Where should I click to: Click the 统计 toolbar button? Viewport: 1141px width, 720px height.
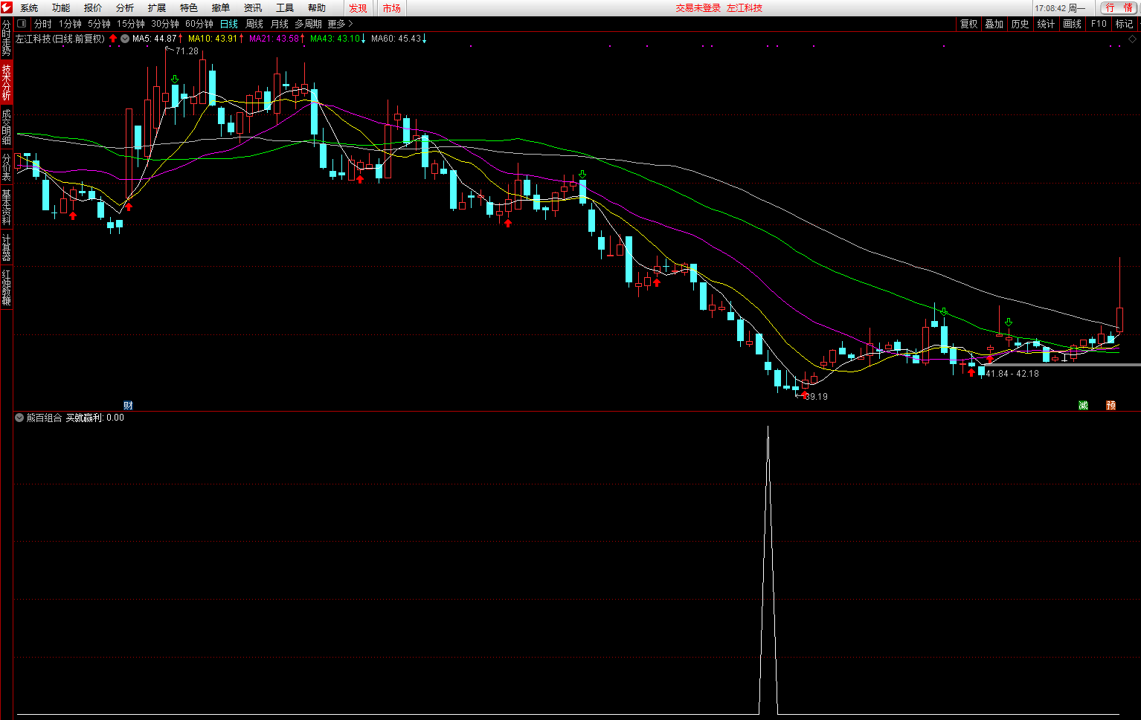1046,24
